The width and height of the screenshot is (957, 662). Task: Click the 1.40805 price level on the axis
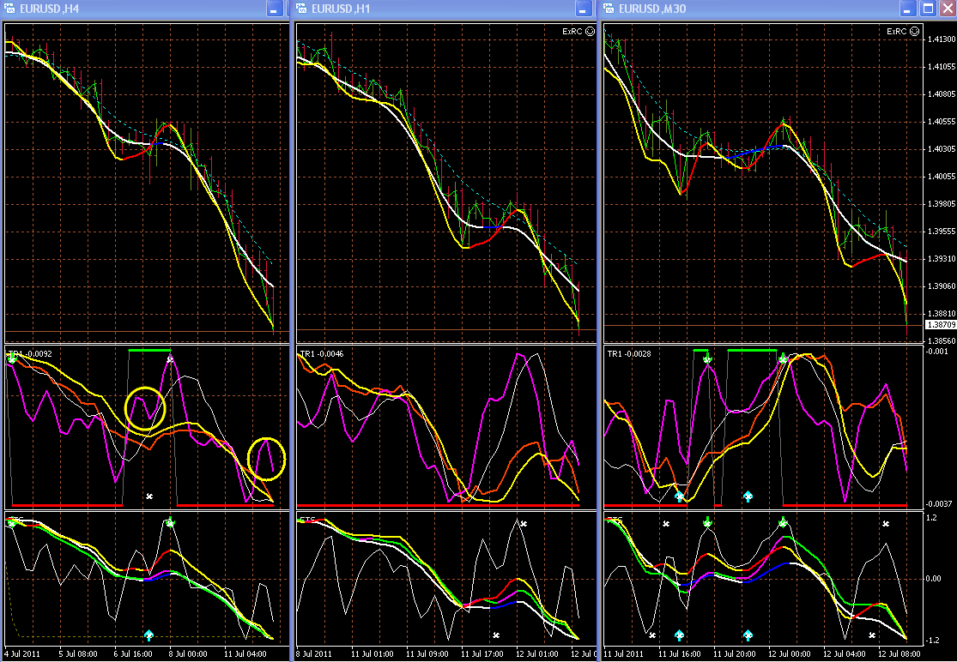point(941,93)
